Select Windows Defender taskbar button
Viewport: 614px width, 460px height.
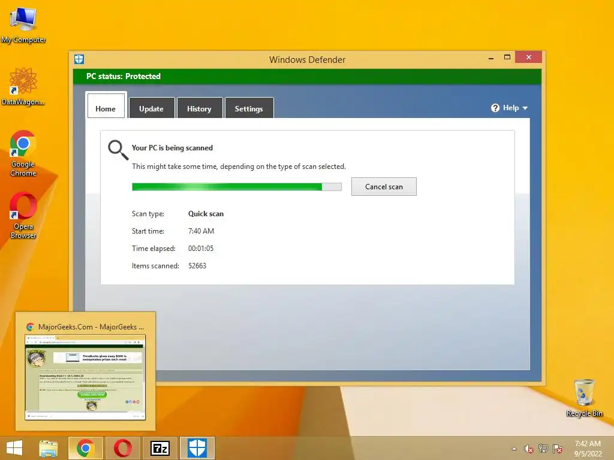point(197,448)
